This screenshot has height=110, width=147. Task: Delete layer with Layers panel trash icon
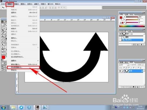click(141, 87)
